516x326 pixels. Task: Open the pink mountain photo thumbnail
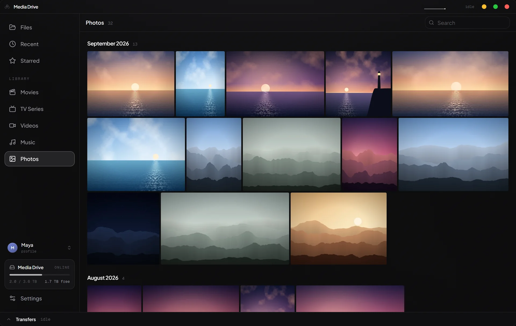coord(369,154)
